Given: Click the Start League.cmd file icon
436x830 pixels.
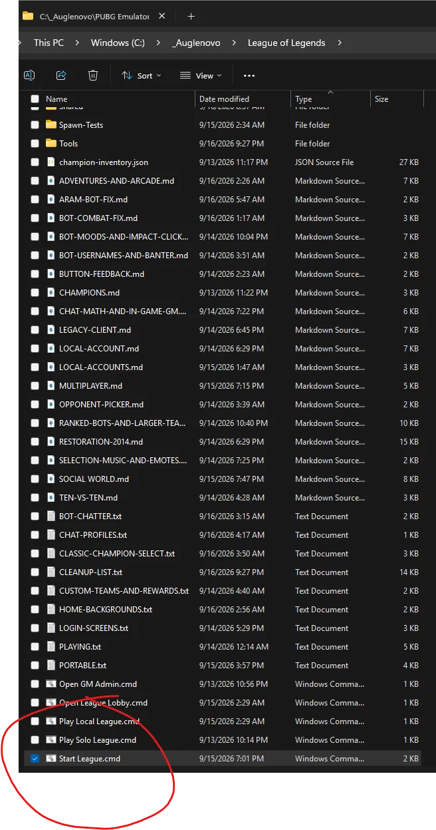Looking at the screenshot, I should [51, 758].
